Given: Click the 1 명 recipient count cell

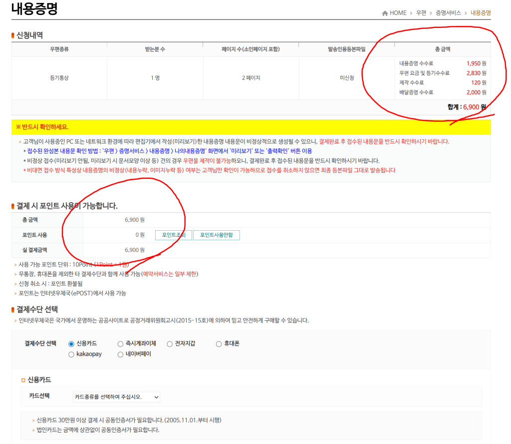Looking at the screenshot, I should click(155, 78).
